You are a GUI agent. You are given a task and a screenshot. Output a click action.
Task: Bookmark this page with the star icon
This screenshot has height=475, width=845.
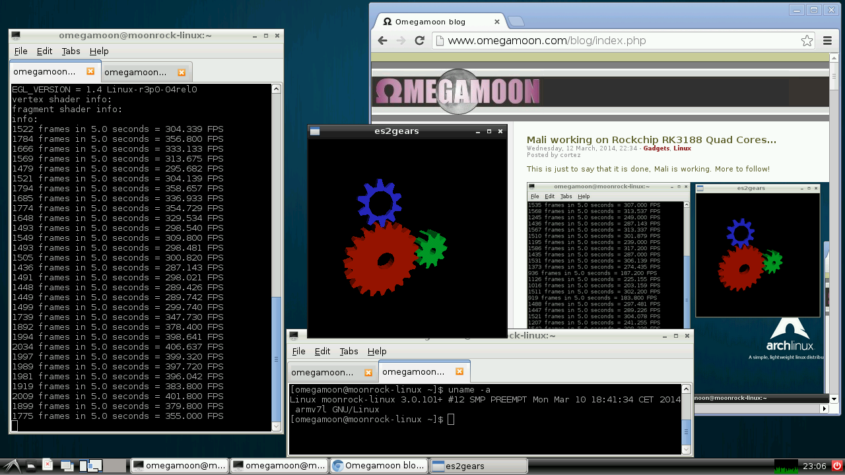point(807,41)
